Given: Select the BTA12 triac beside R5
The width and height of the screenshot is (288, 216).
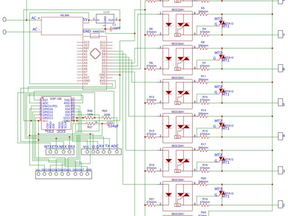Looking at the screenshot, I should point(221,23).
